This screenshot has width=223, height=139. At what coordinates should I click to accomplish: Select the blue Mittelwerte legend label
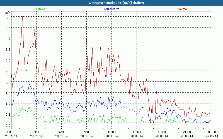click(x=111, y=9)
